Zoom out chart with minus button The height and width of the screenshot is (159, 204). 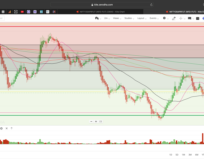[x=91, y=121]
